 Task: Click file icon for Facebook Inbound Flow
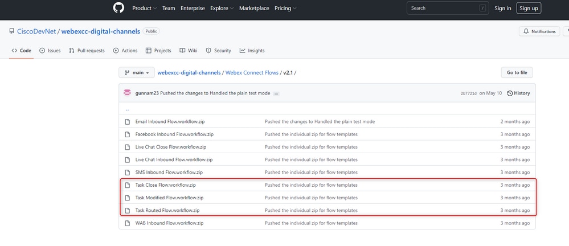click(x=128, y=134)
